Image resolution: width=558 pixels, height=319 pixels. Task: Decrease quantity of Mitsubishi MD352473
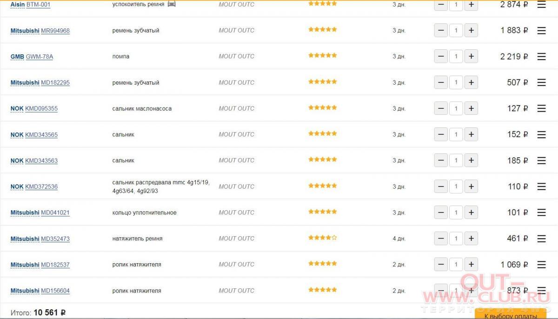coord(441,239)
